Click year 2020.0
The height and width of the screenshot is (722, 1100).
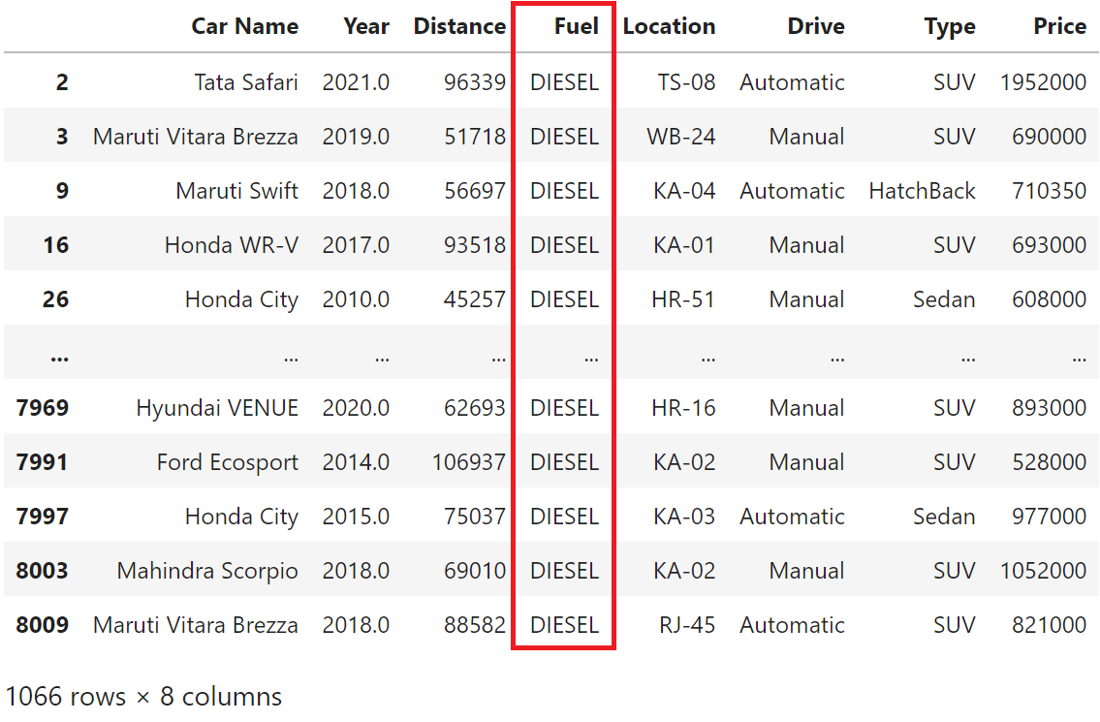356,408
